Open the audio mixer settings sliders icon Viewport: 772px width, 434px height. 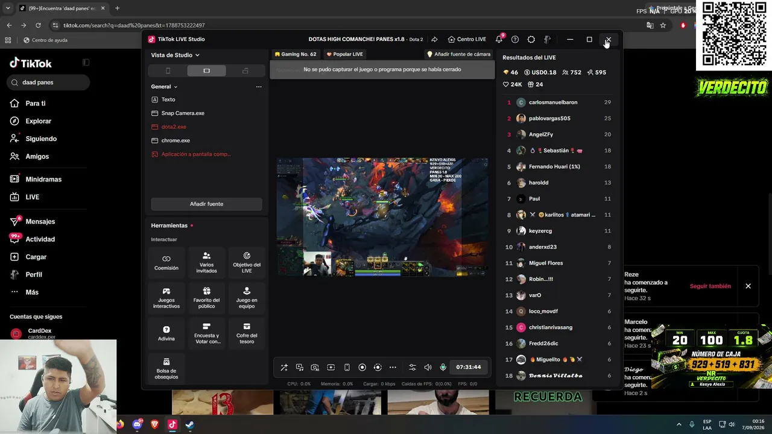click(413, 367)
